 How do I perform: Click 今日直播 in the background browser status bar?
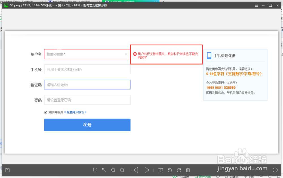coord(181,177)
